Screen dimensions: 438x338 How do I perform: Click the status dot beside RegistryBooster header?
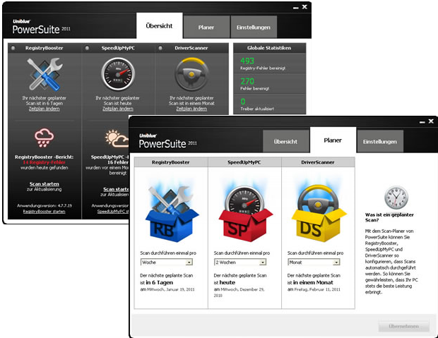coord(13,48)
